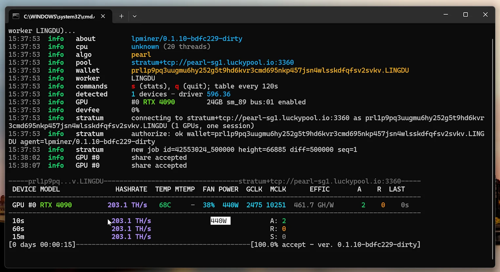Screen dimensions: 500x272
Task: Click the 'unknown (20 threads)' cpu value
Action: pos(171,47)
